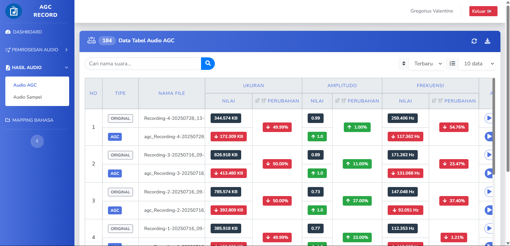Image resolution: width=510 pixels, height=246 pixels.
Task: Click the 131.068 Hz frequency value
Action: (x=406, y=173)
